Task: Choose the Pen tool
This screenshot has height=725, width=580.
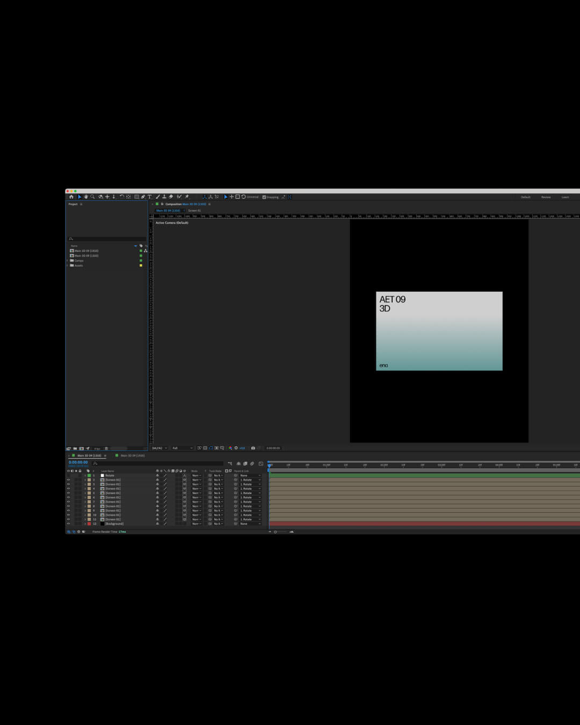Action: pyautogui.click(x=143, y=197)
